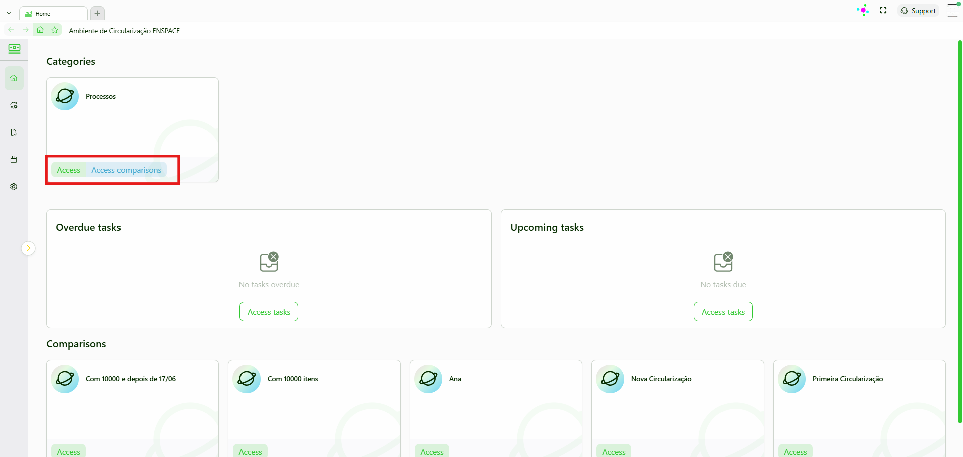
Task: Select the Home icon in the sidebar
Action: point(14,78)
